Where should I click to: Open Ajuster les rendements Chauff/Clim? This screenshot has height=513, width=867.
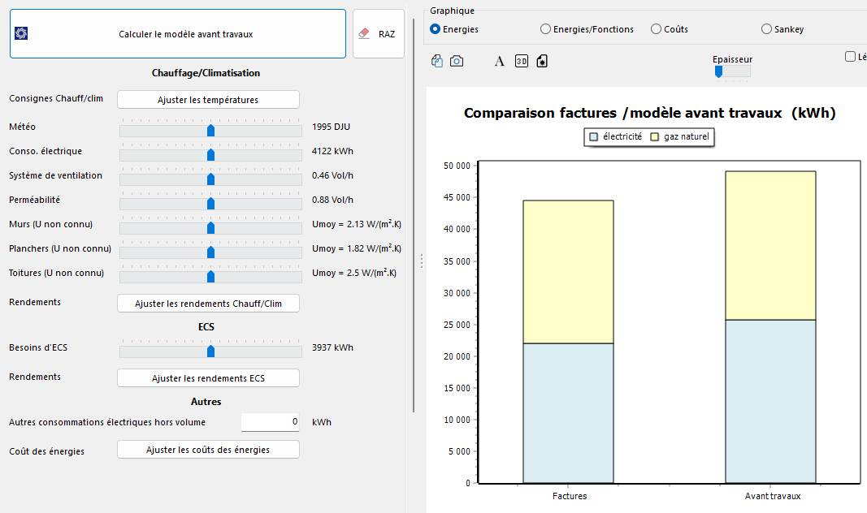point(208,304)
